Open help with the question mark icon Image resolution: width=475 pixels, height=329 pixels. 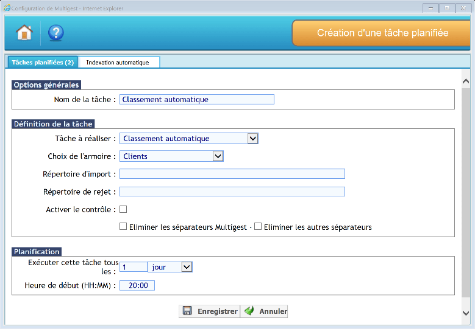(x=56, y=33)
